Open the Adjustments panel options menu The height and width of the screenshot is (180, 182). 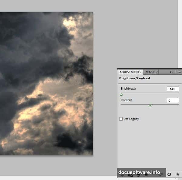[x=179, y=72]
